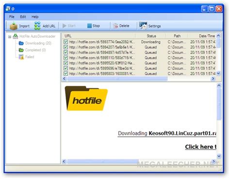
Task: Open Settings via its toolbar icon
Action: [x=143, y=26]
